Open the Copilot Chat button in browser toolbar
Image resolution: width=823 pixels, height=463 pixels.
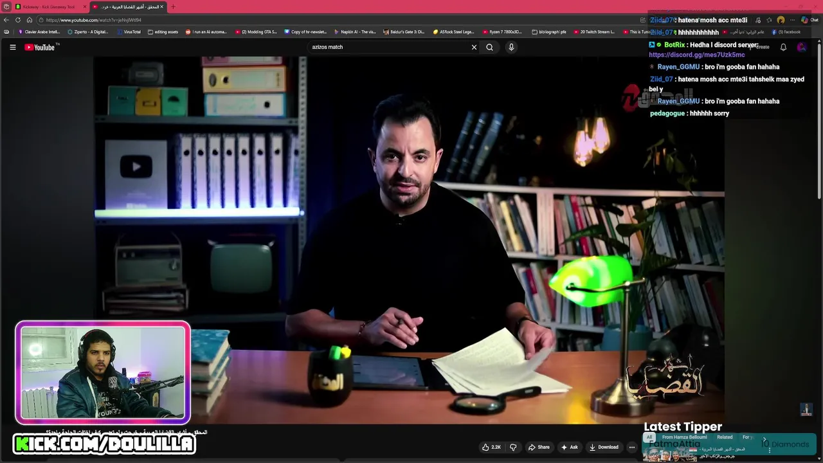(x=809, y=20)
